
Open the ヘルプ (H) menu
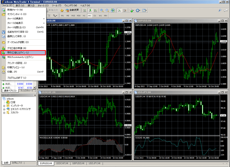pos(85,6)
